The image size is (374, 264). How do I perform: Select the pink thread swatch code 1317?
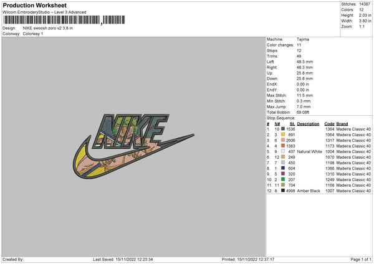tap(283, 140)
